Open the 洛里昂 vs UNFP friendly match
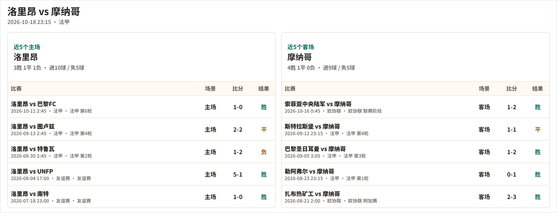This screenshot has height=213, width=557. (142, 174)
